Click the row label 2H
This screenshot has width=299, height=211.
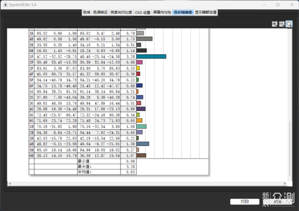tap(32, 132)
